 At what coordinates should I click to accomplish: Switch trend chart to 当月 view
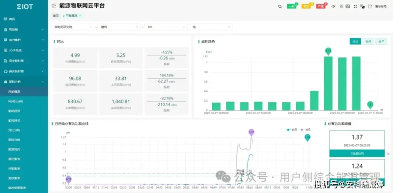(x=368, y=41)
